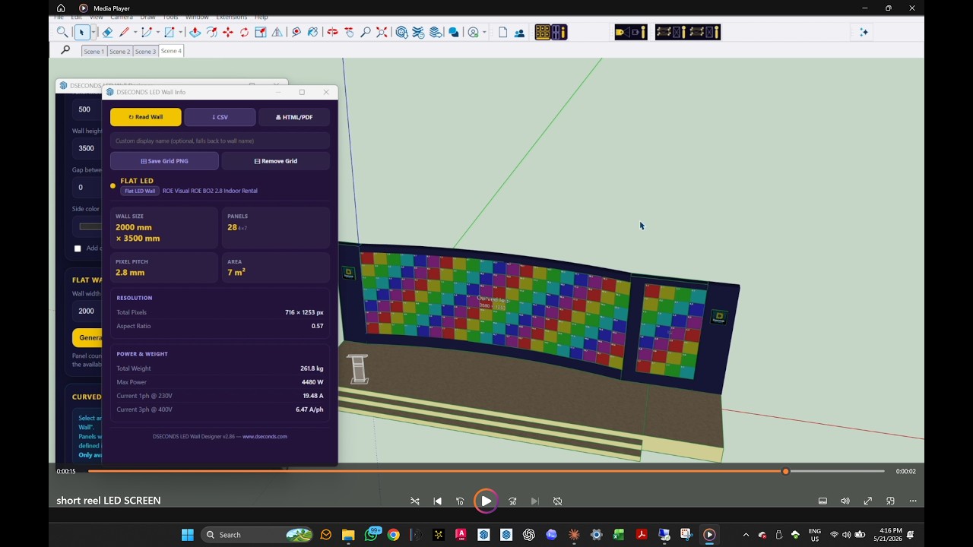Switch to the Scene 3 tab
This screenshot has height=547, width=973.
(x=145, y=51)
